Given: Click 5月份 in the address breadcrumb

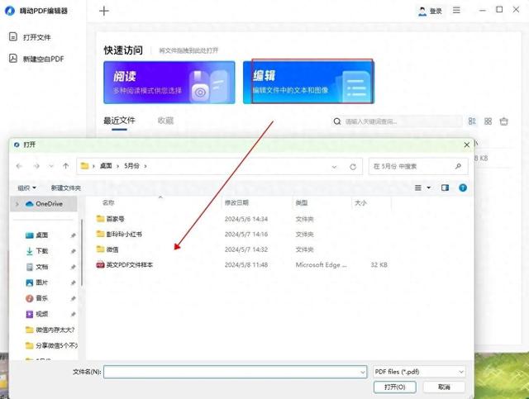Looking at the screenshot, I should 131,166.
